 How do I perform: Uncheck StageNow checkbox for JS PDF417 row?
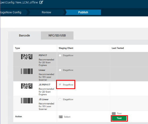tap(60, 85)
